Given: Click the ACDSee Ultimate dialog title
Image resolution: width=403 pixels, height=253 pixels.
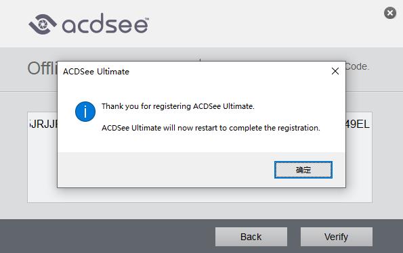Looking at the screenshot, I should [96, 72].
